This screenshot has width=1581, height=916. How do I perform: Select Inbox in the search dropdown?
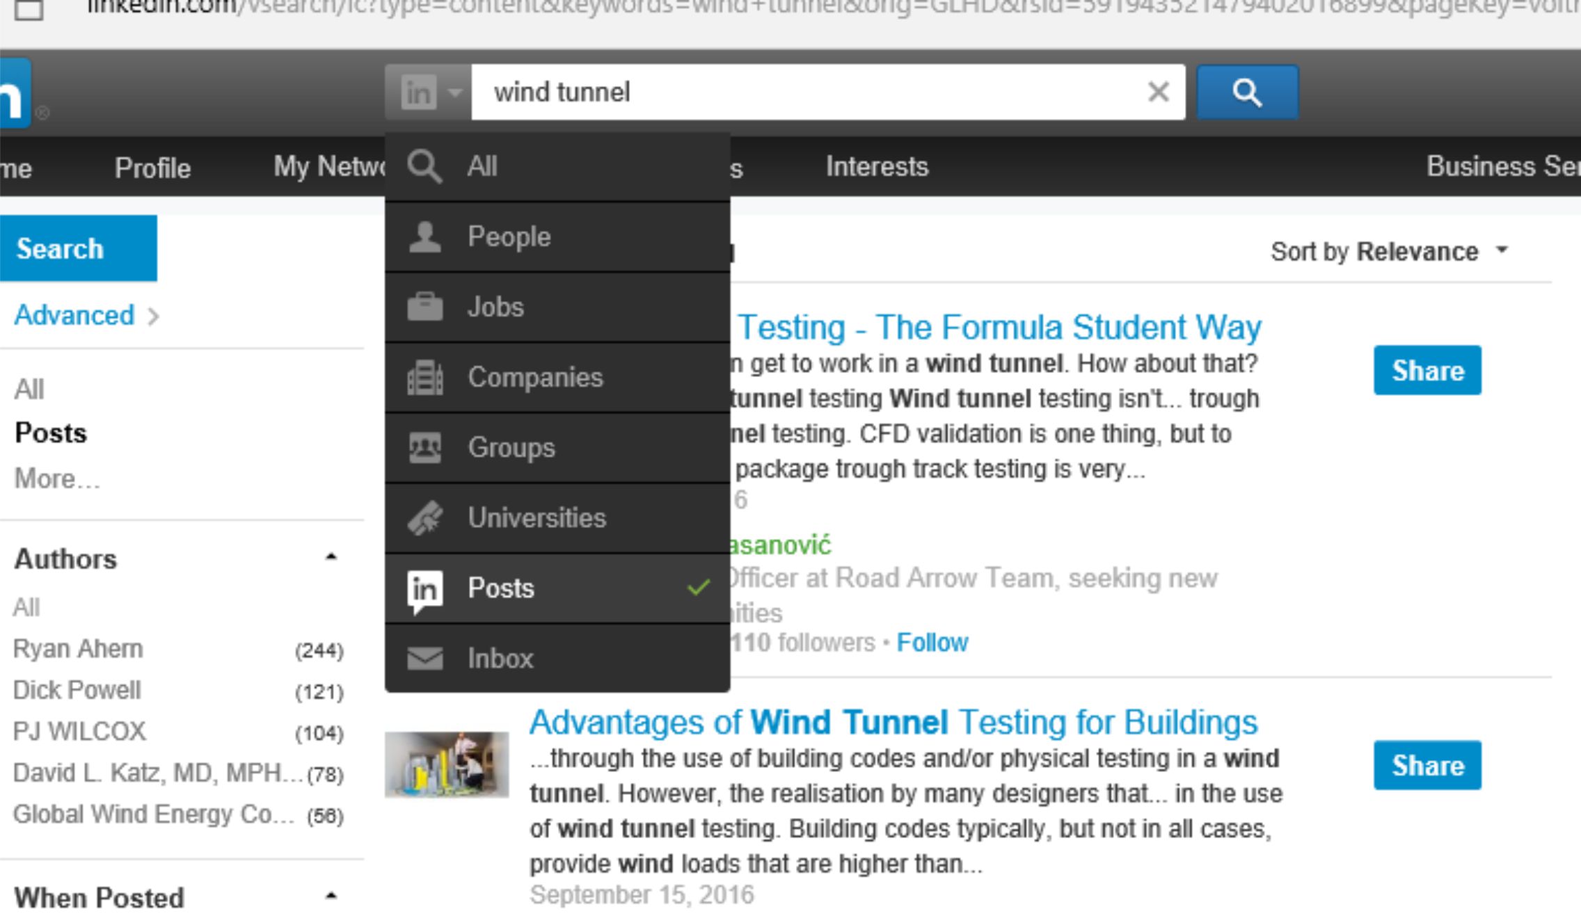click(x=557, y=658)
